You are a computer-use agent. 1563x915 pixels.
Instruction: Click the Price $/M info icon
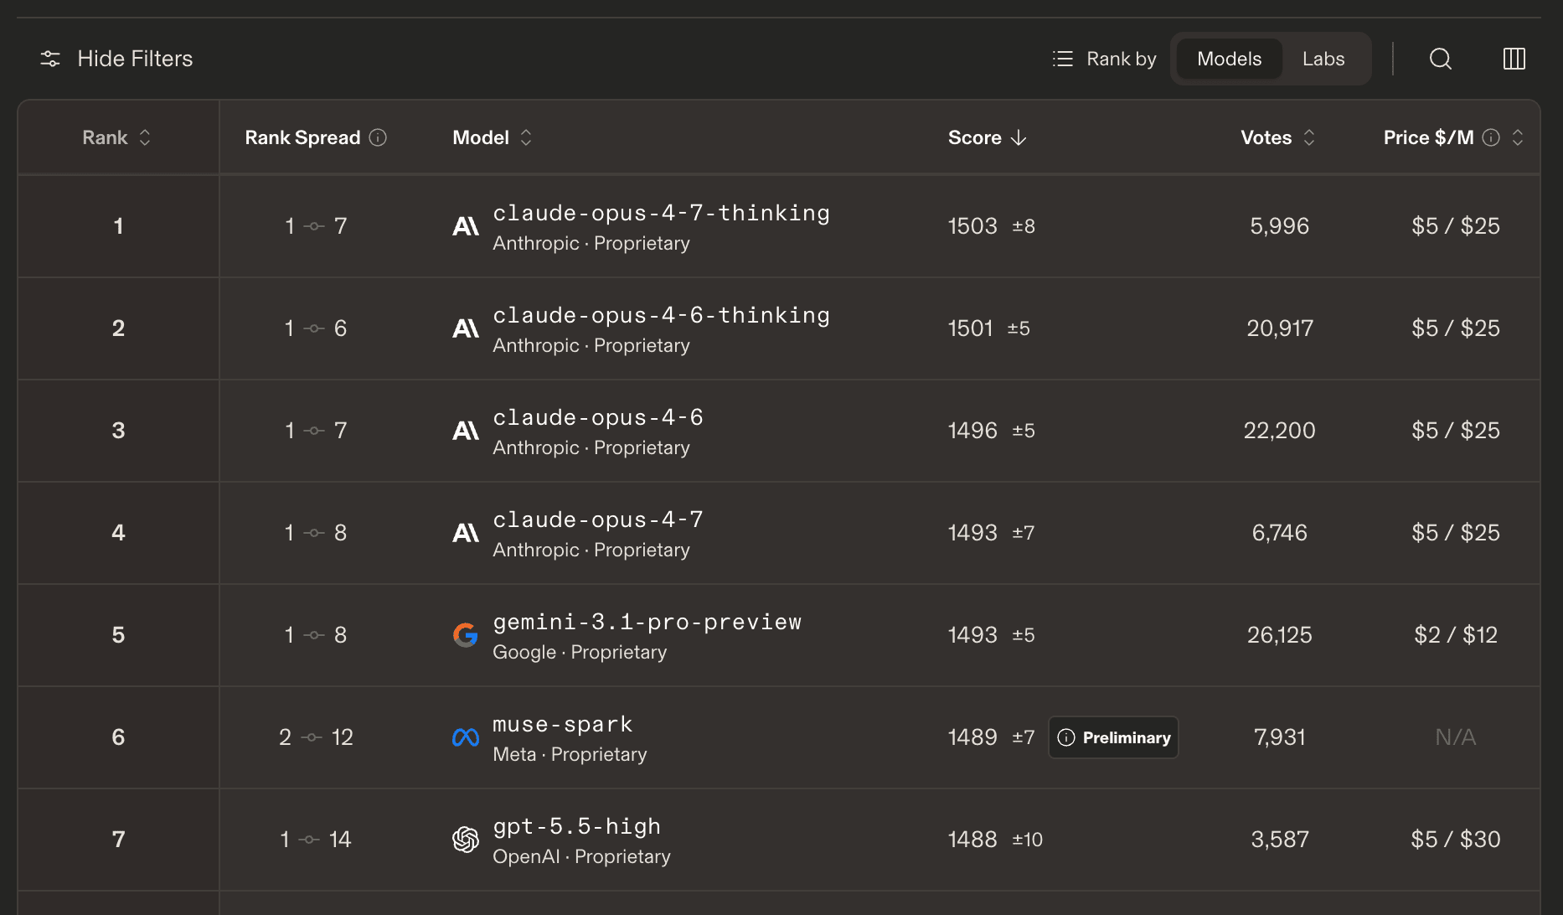pyautogui.click(x=1491, y=137)
